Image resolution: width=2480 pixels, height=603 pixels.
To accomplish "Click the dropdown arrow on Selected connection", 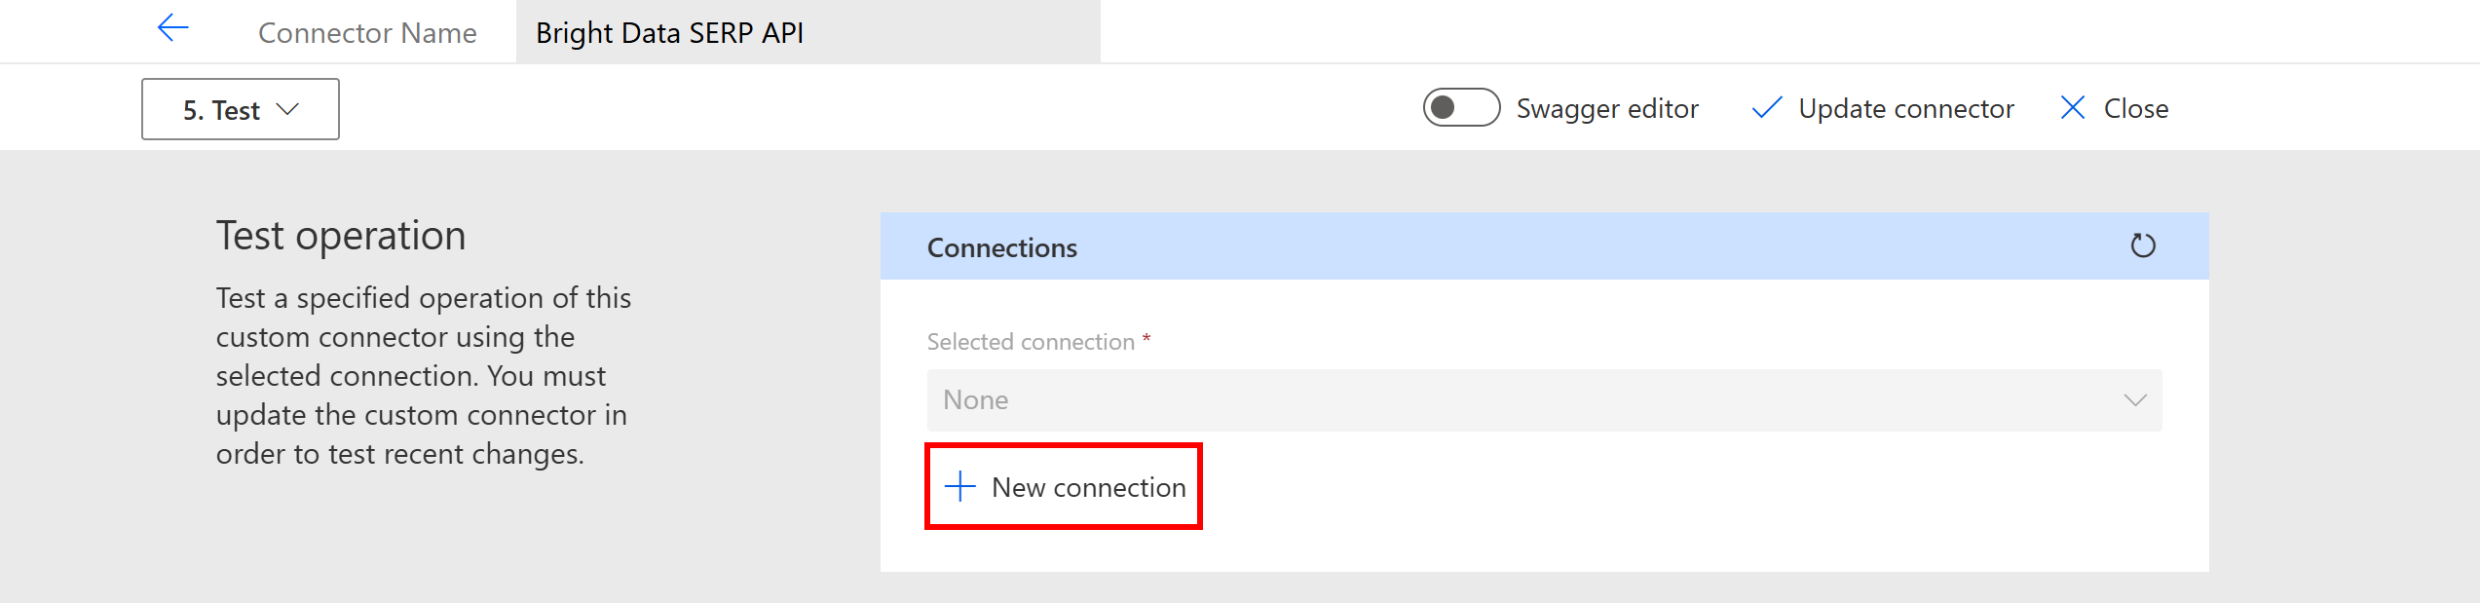I will [2135, 400].
